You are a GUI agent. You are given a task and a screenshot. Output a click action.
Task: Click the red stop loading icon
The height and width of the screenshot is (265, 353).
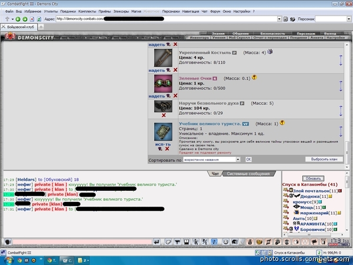(x=32, y=19)
